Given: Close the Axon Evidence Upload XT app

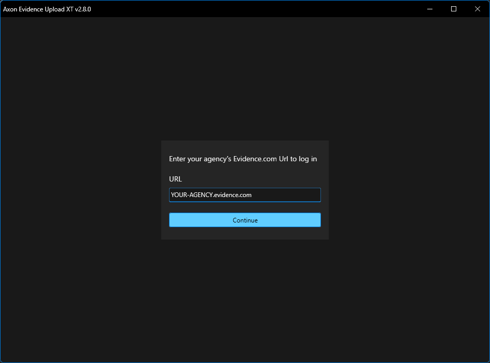Looking at the screenshot, I should coord(477,9).
